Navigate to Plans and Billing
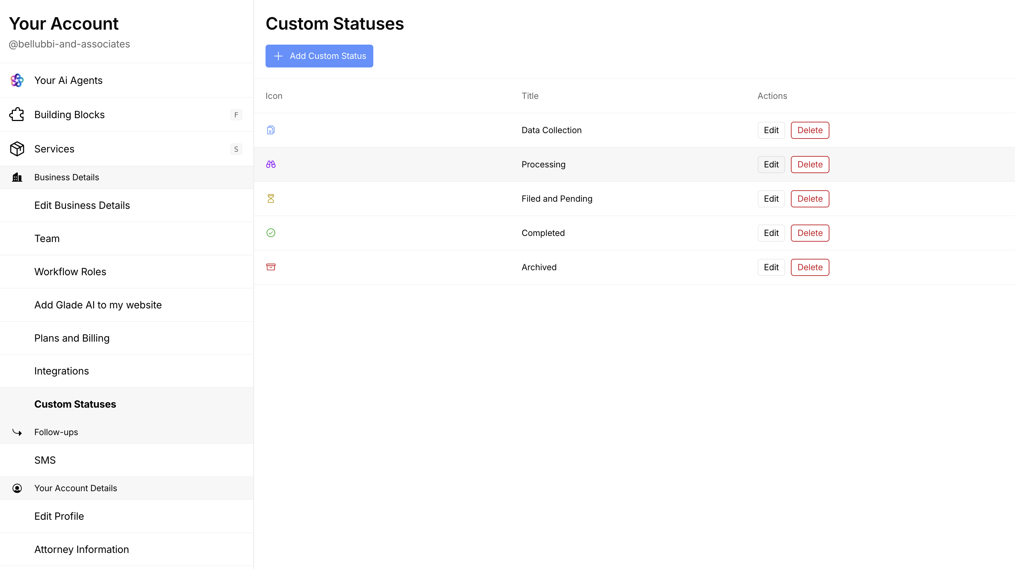1015x569 pixels. pyautogui.click(x=72, y=338)
